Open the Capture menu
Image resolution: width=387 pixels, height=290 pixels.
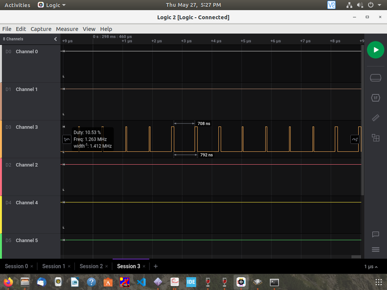(41, 29)
